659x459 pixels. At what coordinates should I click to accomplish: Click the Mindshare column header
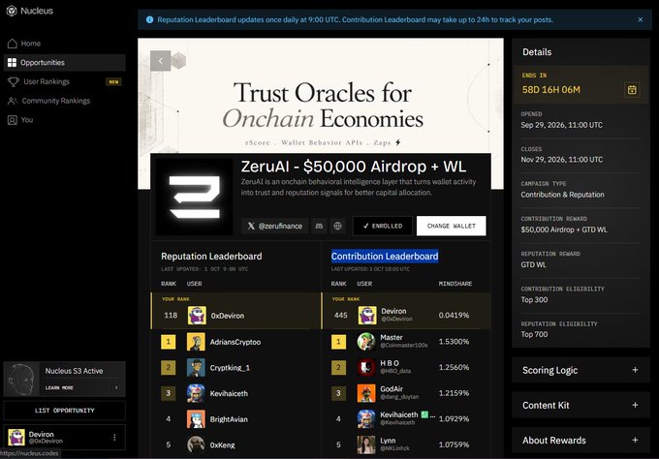point(455,284)
